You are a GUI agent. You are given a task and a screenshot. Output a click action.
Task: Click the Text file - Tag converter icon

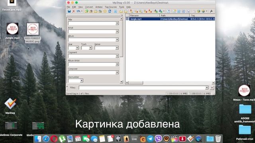coord(145,11)
